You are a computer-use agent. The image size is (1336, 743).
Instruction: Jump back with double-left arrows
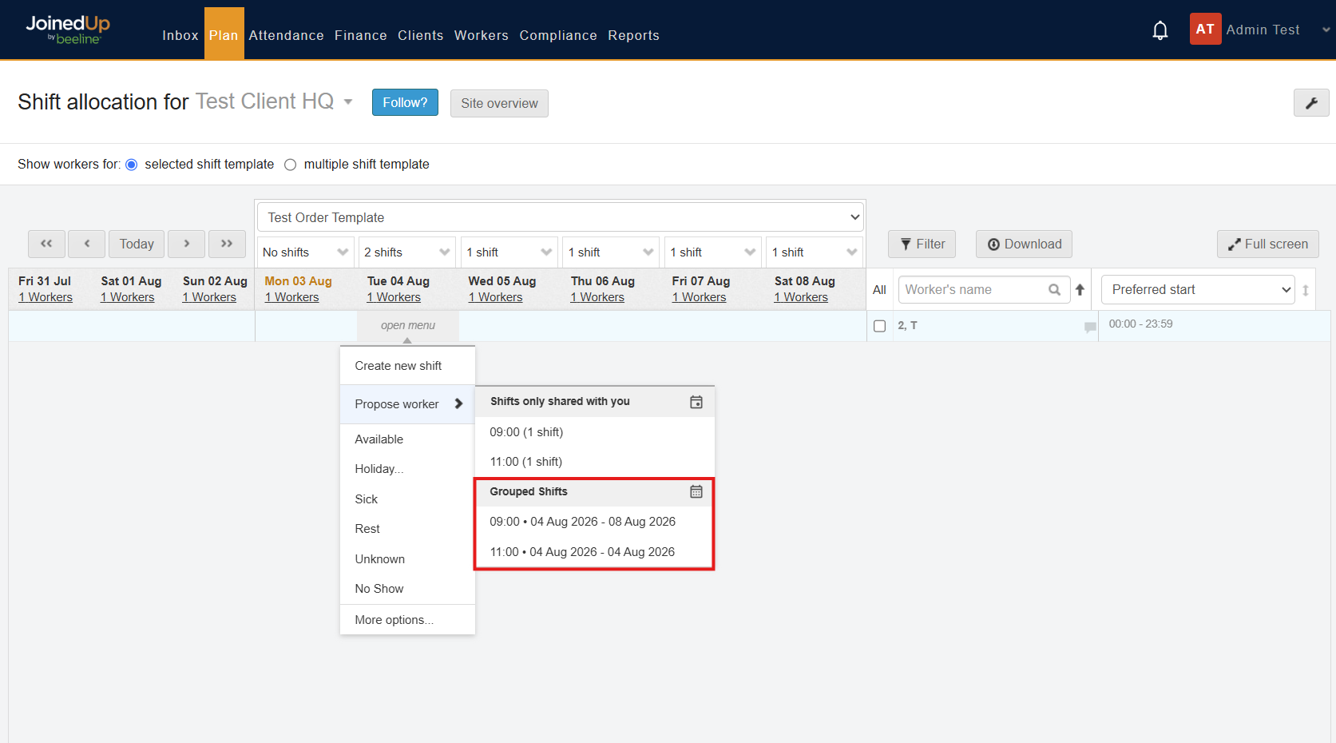point(46,244)
